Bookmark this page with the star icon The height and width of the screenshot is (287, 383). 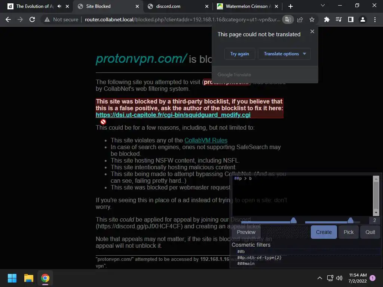pos(312,19)
